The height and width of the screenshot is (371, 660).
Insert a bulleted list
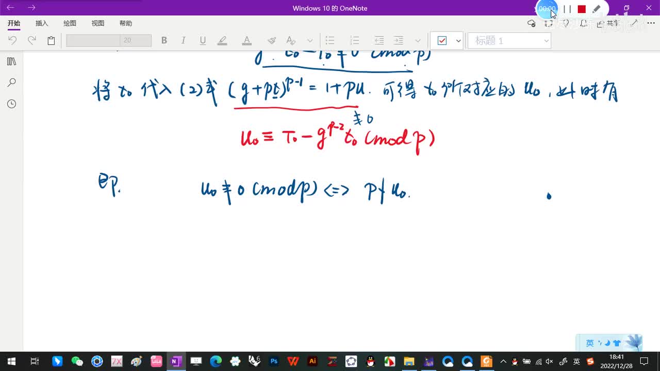(x=330, y=40)
